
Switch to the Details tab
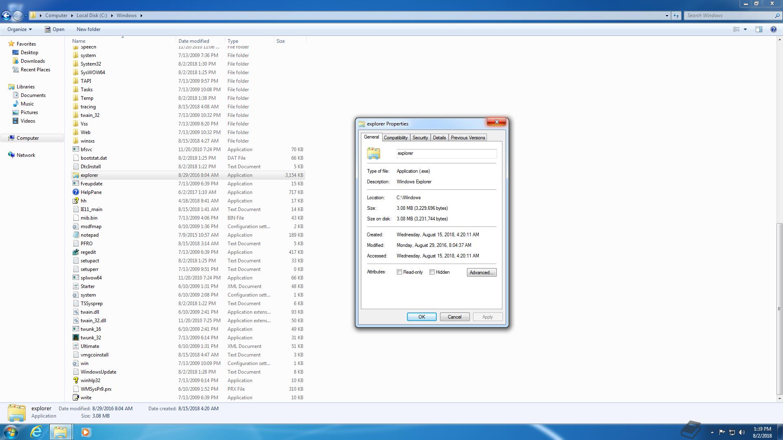tap(439, 138)
